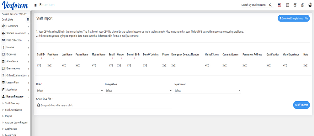This screenshot has width=314, height=136.
Task: Open the US flag language selector
Action: click(x=279, y=5)
